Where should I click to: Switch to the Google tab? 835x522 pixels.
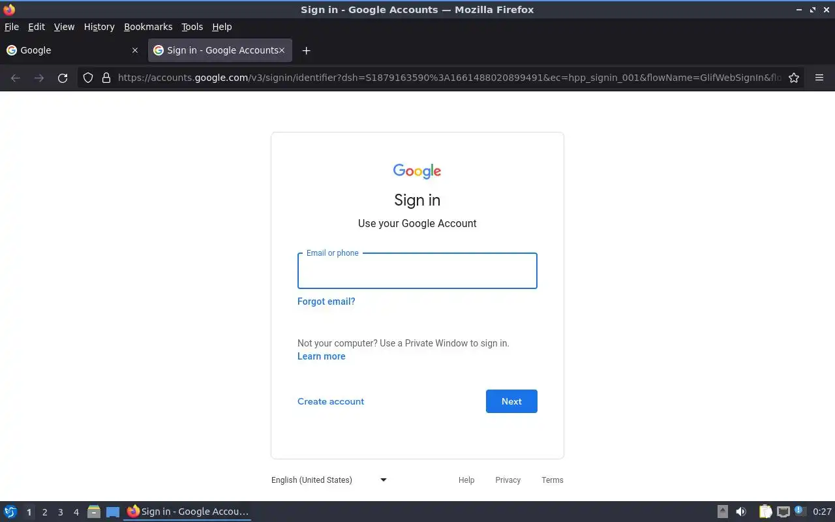tap(72, 50)
